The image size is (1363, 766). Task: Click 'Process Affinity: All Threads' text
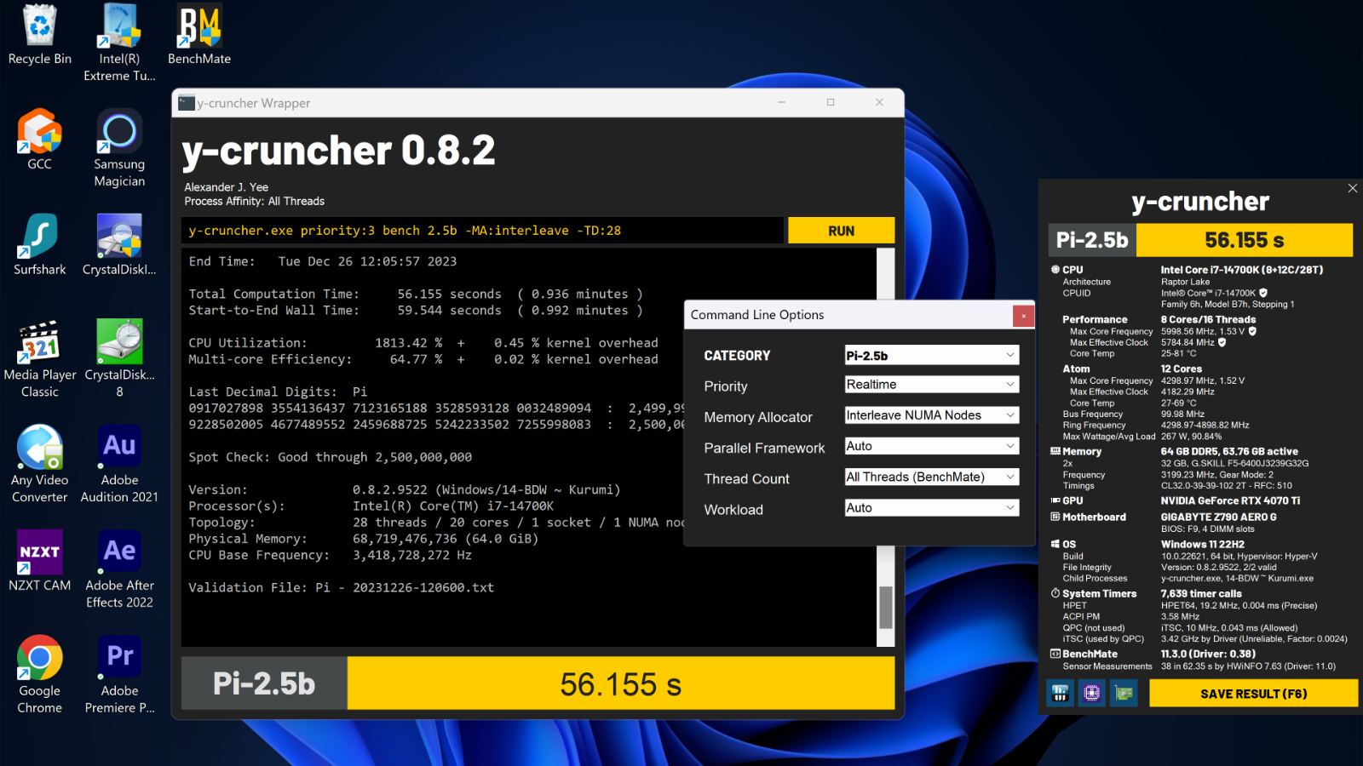point(255,202)
